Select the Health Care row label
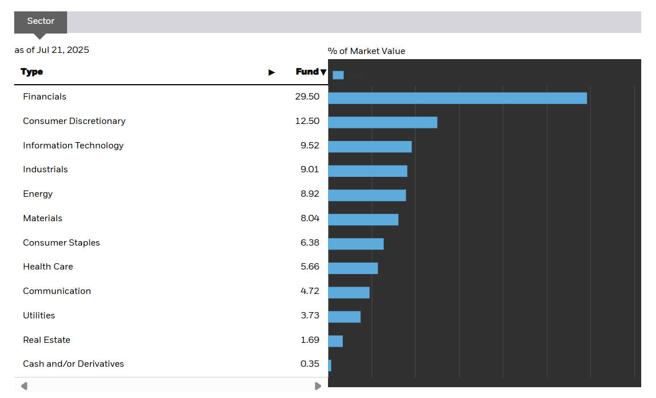Screen dimensions: 656x398 [x=48, y=267]
